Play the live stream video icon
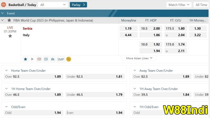This screenshot has width=210, height=118. point(32,59)
